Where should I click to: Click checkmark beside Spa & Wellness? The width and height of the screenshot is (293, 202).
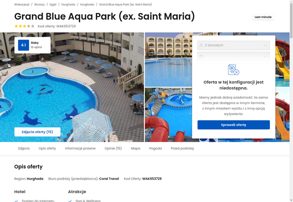pyautogui.click(x=70, y=201)
